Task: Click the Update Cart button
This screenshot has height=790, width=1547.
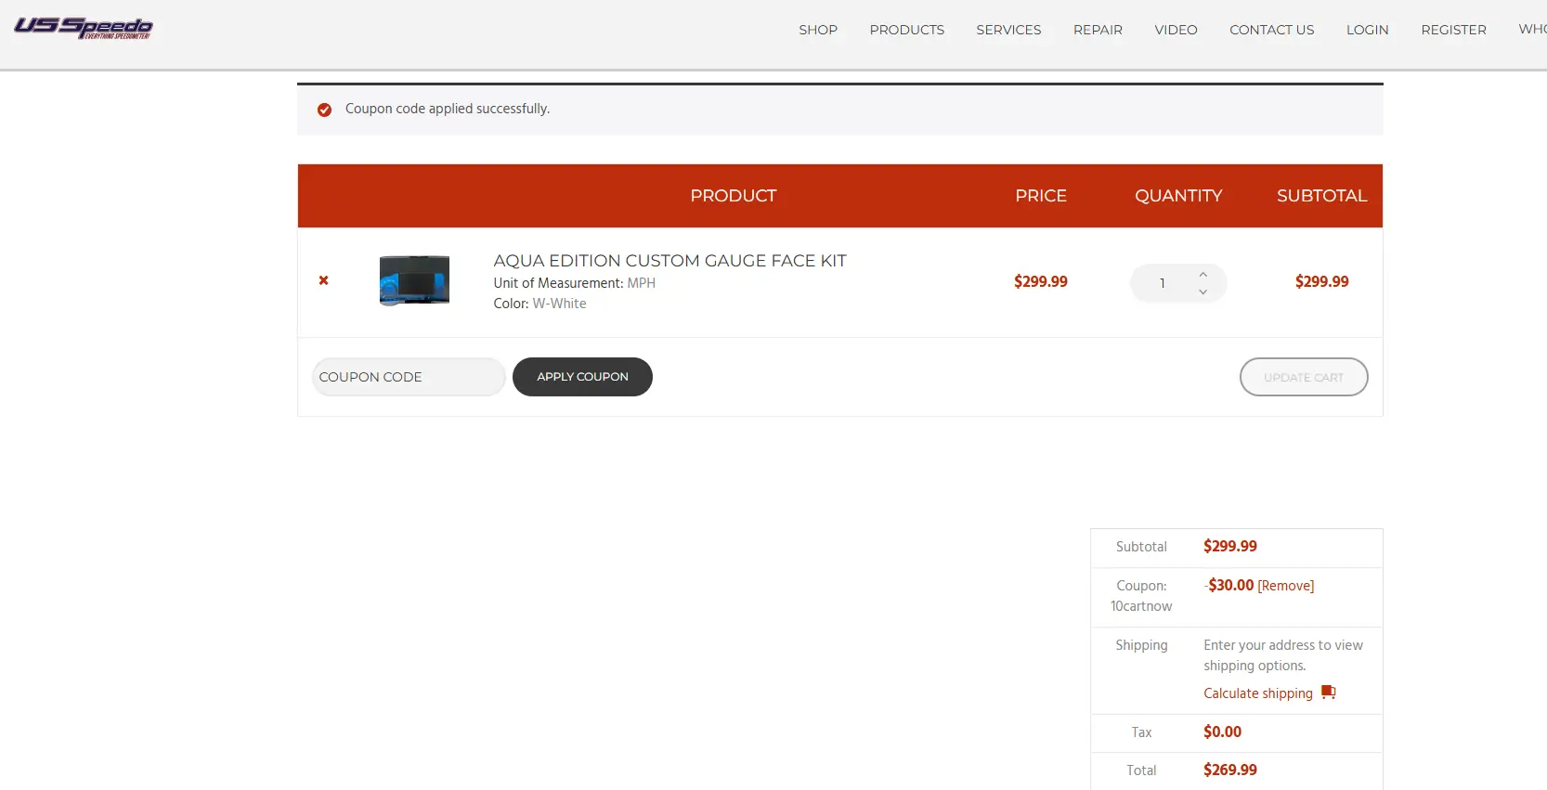Action: point(1303,377)
